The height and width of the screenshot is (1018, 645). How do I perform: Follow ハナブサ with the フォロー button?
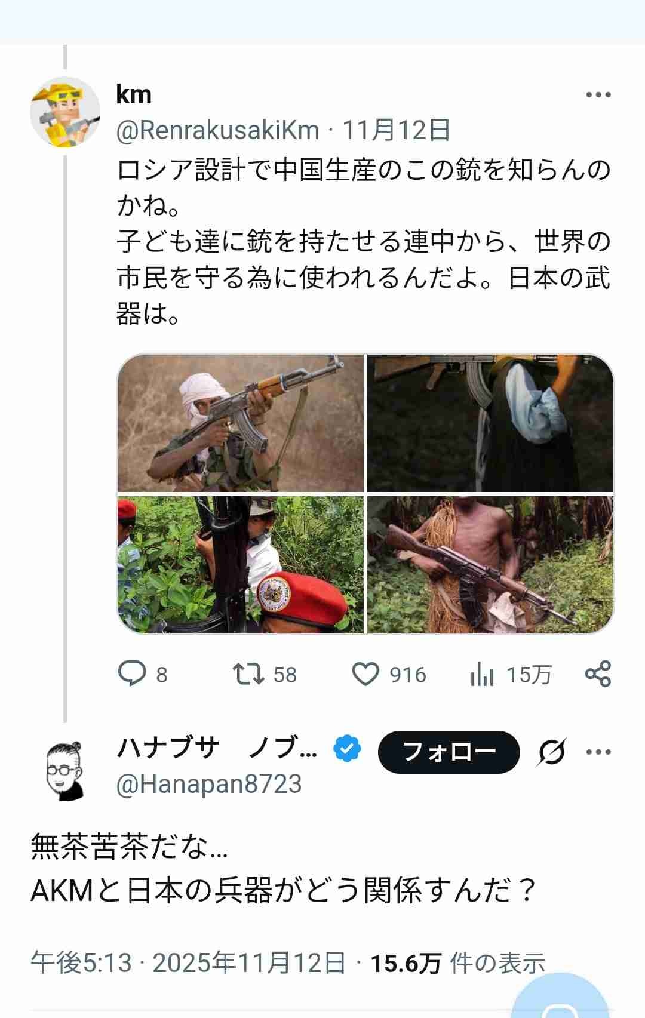pos(449,752)
